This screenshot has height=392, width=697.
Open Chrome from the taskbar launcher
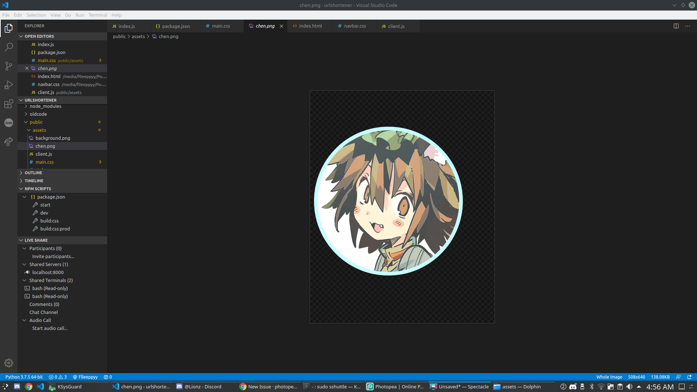pos(29,387)
